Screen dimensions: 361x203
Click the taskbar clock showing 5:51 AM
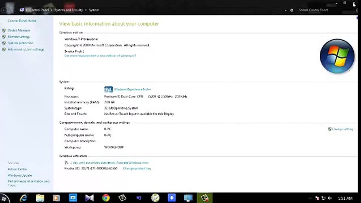point(345,198)
